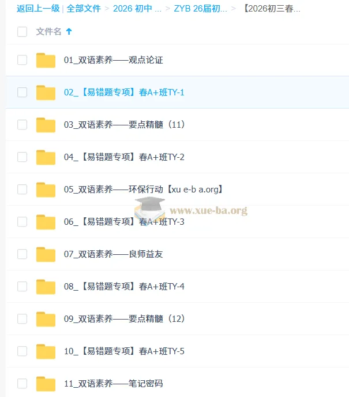Open the 05_双语素养——环保行动 folder icon
The height and width of the screenshot is (397, 349).
click(x=46, y=190)
